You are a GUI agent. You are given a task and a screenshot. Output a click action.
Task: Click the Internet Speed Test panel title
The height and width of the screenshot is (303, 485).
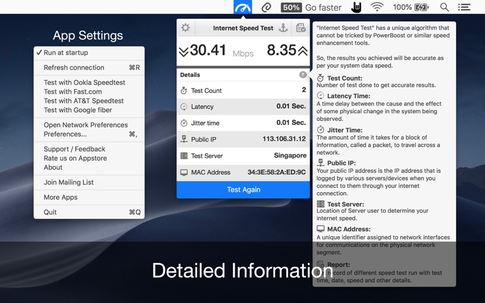243,28
